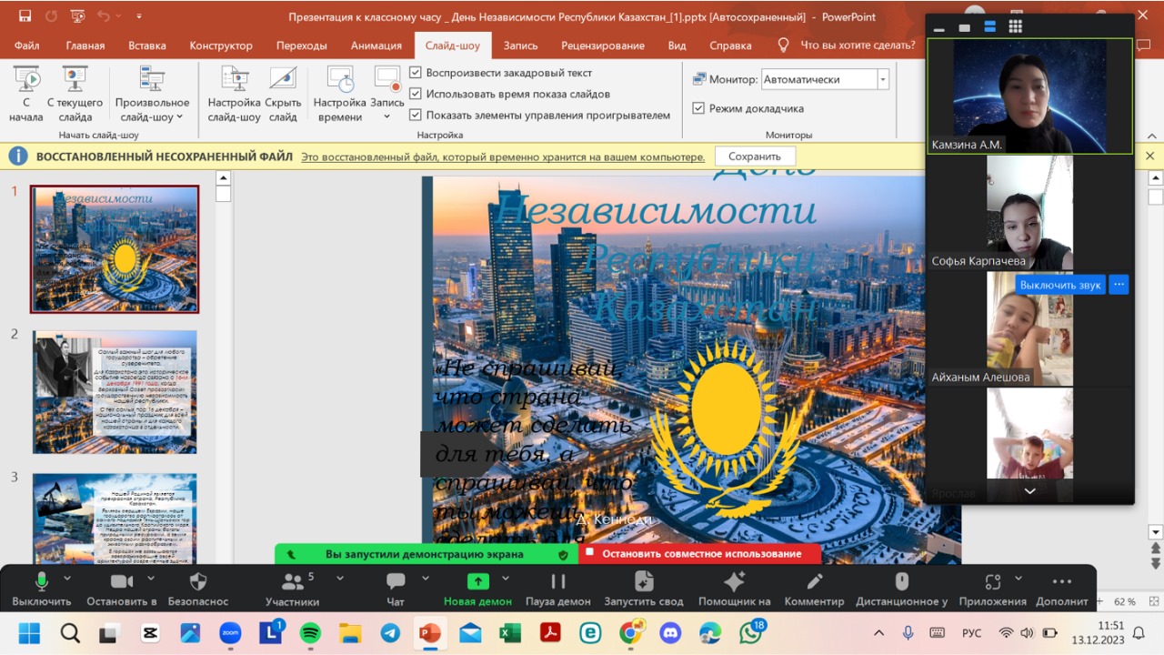Open the Файл tab

tap(26, 45)
